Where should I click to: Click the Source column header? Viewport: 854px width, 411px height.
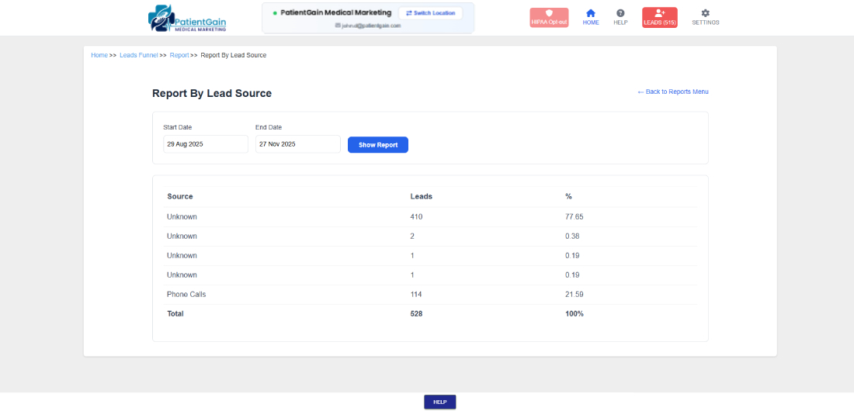pyautogui.click(x=180, y=196)
